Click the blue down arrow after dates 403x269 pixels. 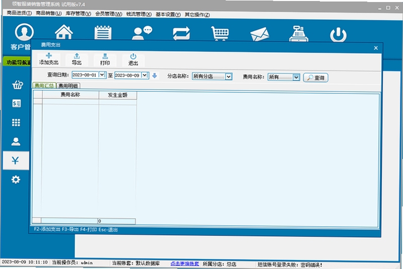pos(155,75)
